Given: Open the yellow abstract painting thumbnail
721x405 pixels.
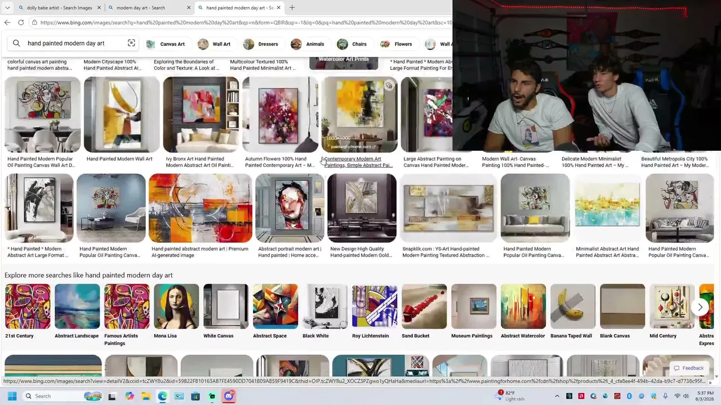Looking at the screenshot, I should [x=359, y=115].
